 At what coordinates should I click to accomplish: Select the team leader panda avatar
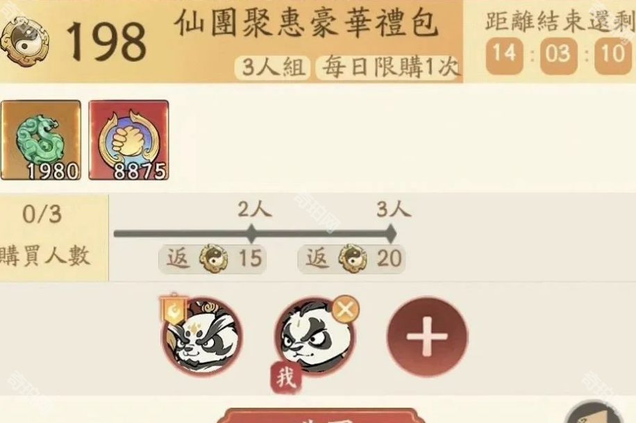coord(202,336)
